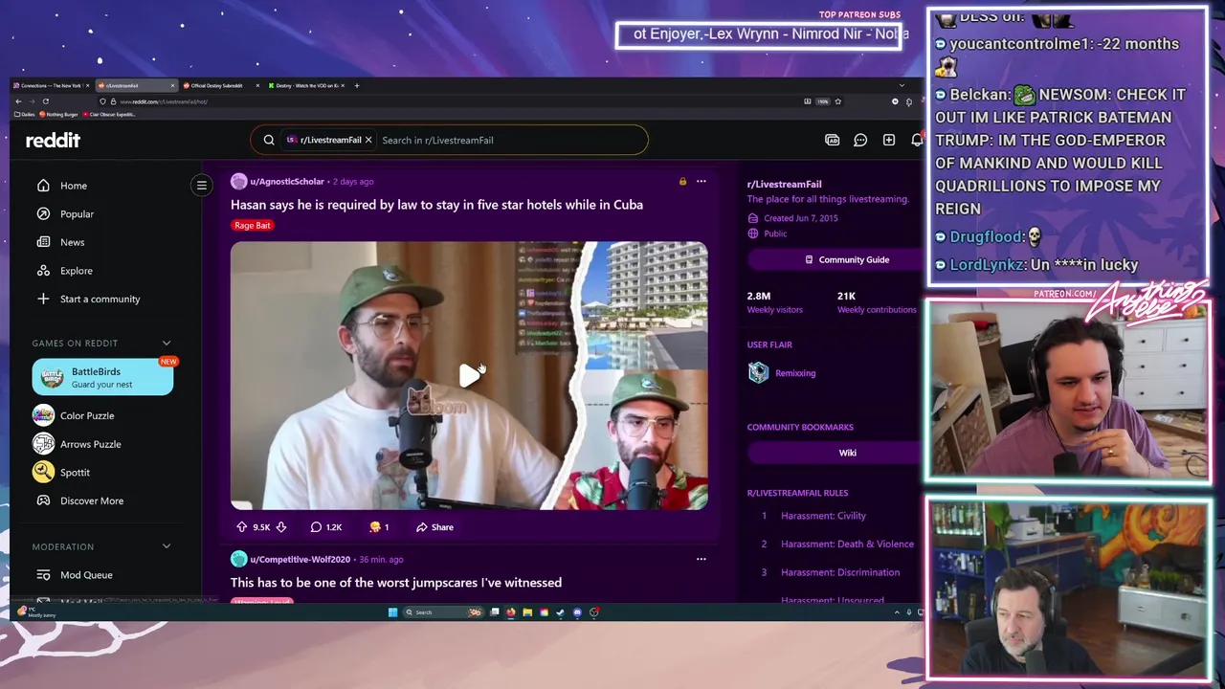Open a new browser tab
This screenshot has height=689, width=1225.
[x=357, y=85]
